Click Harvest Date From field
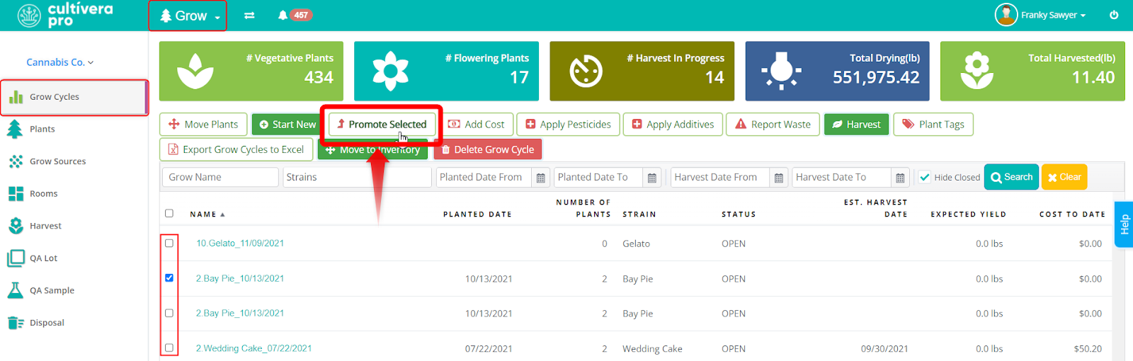Screen dimensions: 1133x361 720,177
